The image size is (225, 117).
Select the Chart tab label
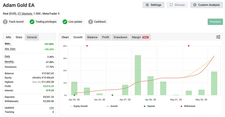(65, 37)
